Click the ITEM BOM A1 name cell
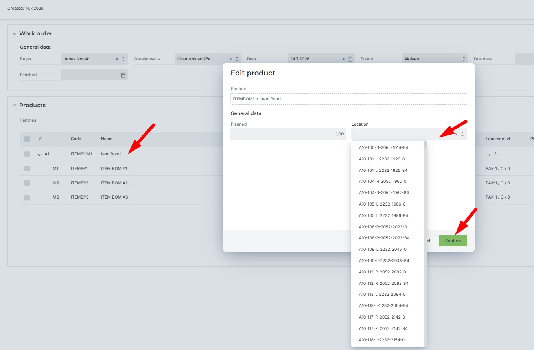 pos(114,168)
